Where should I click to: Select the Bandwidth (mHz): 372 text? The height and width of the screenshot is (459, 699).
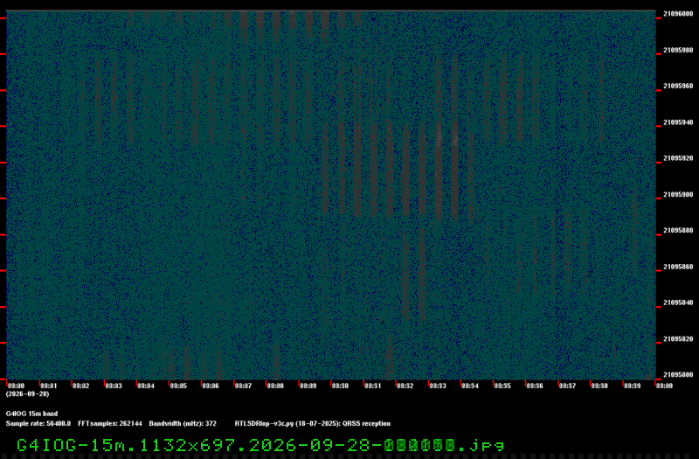[183, 423]
